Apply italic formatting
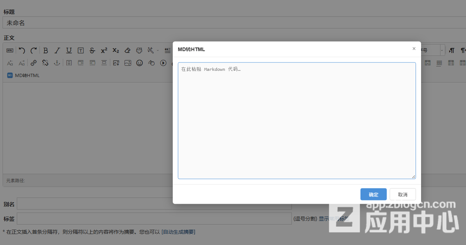Viewport: 466px width, 245px height. tap(57, 50)
